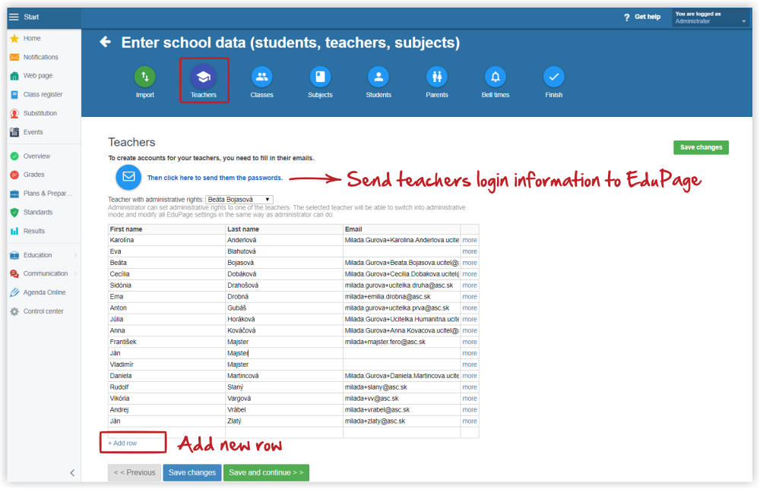Click 'more' link for Ján Zlatý
This screenshot has height=489, width=760.
coord(470,421)
